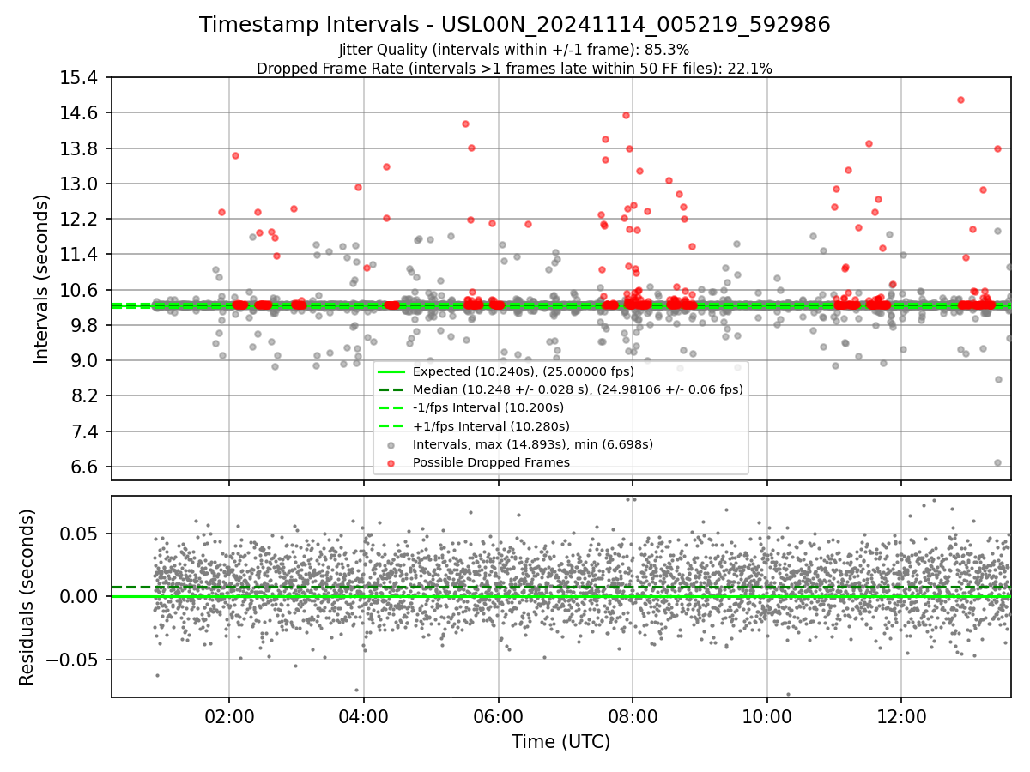This screenshot has height=772, width=1030.
Task: Click the '08:00' x-axis tick label
Action: pyautogui.click(x=633, y=716)
